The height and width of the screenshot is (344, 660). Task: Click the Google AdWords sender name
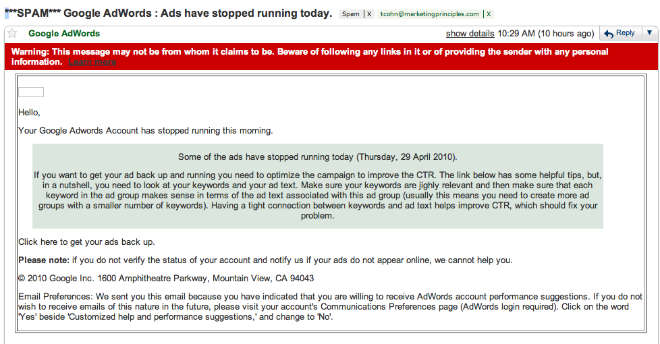tap(64, 34)
